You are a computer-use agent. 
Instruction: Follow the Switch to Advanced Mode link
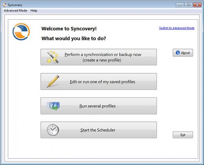click(x=177, y=28)
